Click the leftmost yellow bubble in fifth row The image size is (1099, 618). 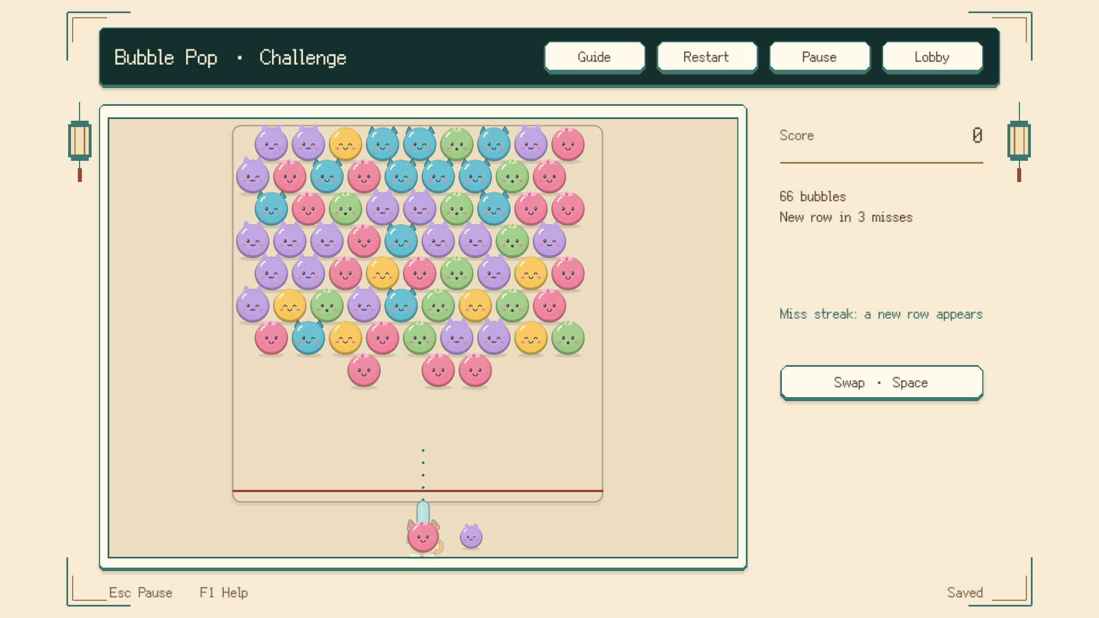[382, 273]
